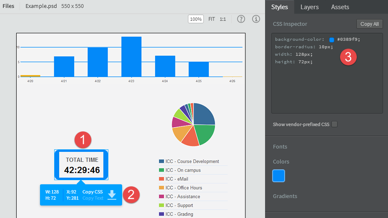Click the pie chart in the canvas
Screen dimensions: 388x218
(x=193, y=125)
